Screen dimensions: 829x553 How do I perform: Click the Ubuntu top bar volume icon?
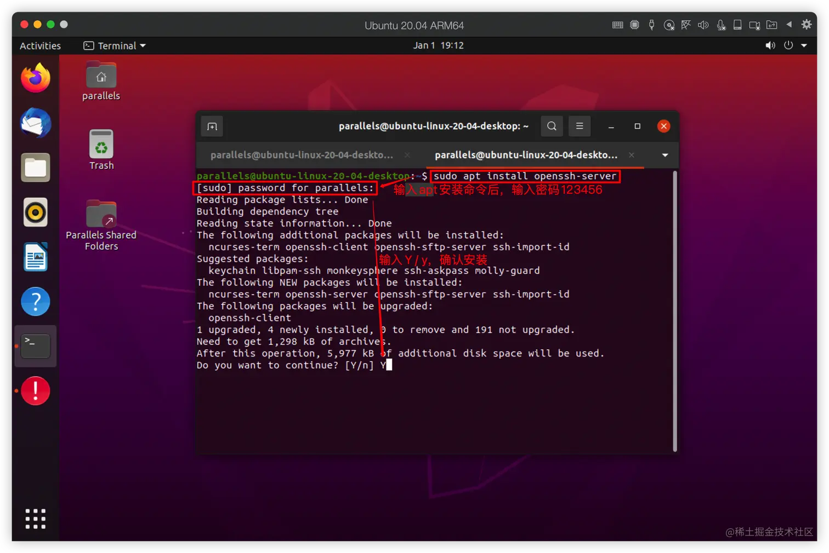pyautogui.click(x=770, y=45)
